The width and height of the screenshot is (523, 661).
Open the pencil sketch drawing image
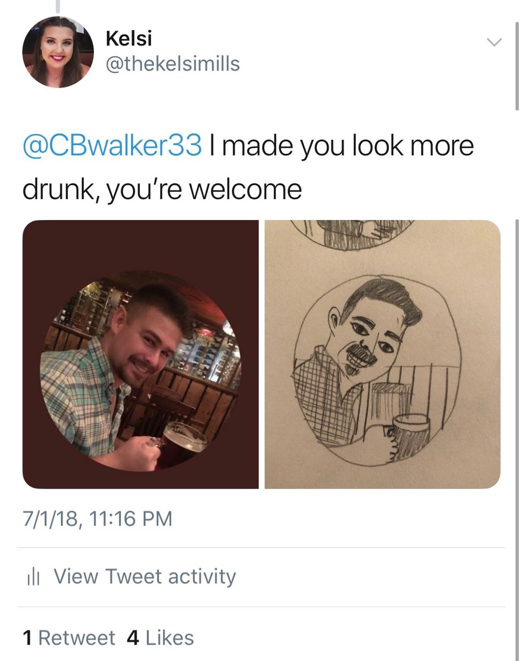coord(382,354)
